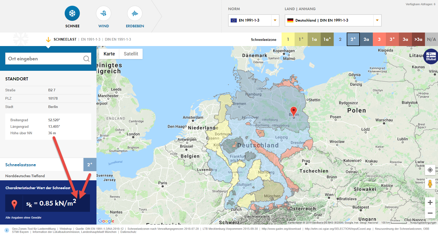Select snow load zone 1a swatch
This screenshot has height=236, width=438.
(314, 39)
